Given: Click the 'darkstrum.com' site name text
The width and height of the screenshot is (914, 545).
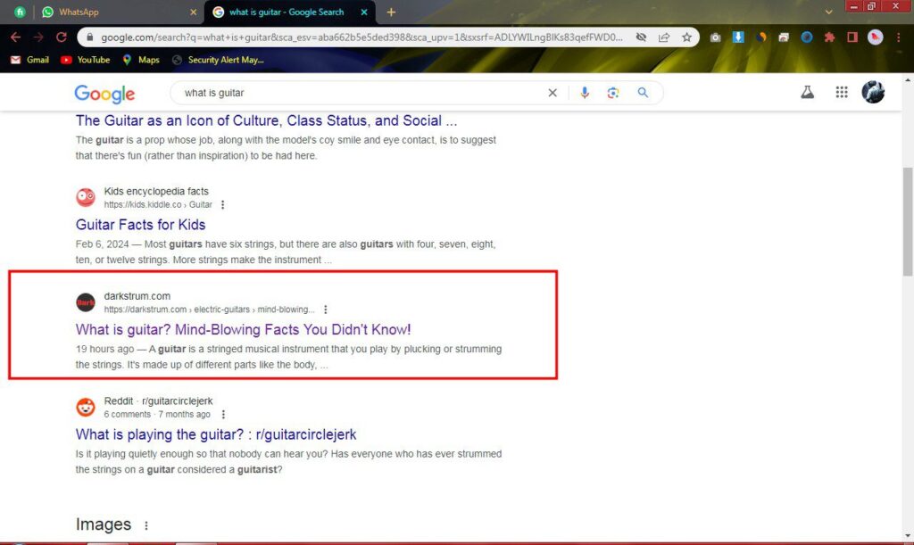Looking at the screenshot, I should point(137,296).
